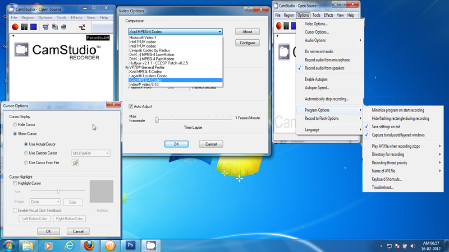Open Windows Media Player from the taskbar
Image resolution: width=449 pixels, height=252 pixels.
pos(48,246)
